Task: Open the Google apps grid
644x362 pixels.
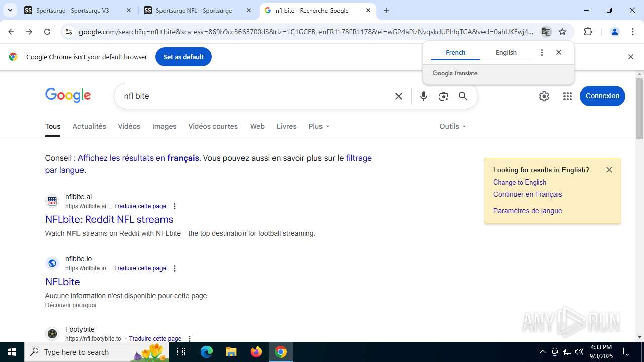Action: click(568, 96)
